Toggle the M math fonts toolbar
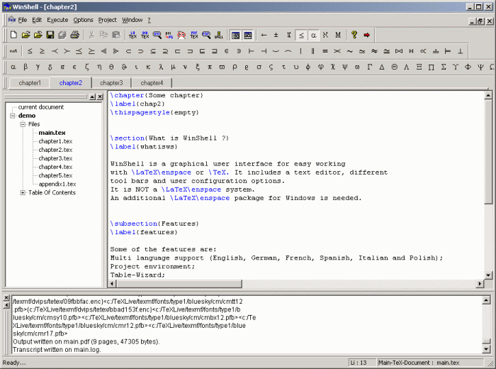Image resolution: width=496 pixels, height=369 pixels. point(338,35)
